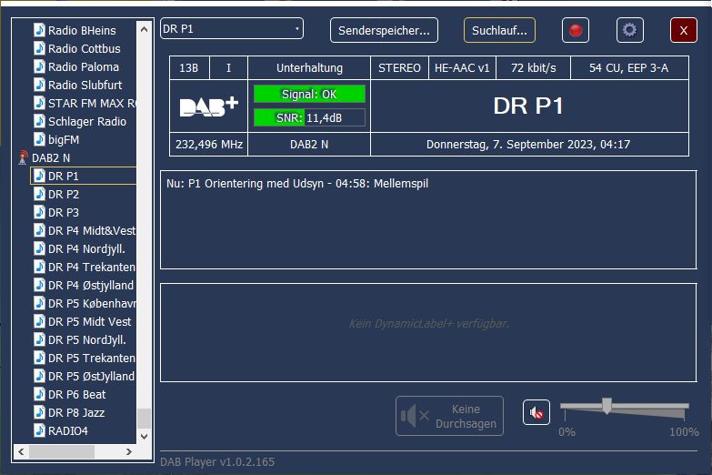Click note icon beside Radio Cottbus
712x475 pixels.
pos(39,48)
